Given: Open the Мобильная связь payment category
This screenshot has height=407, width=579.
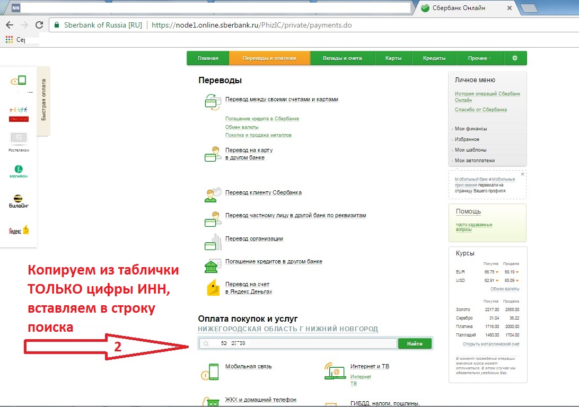Looking at the screenshot, I should (249, 366).
